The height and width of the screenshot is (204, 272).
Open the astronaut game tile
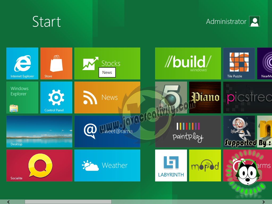[239, 131]
